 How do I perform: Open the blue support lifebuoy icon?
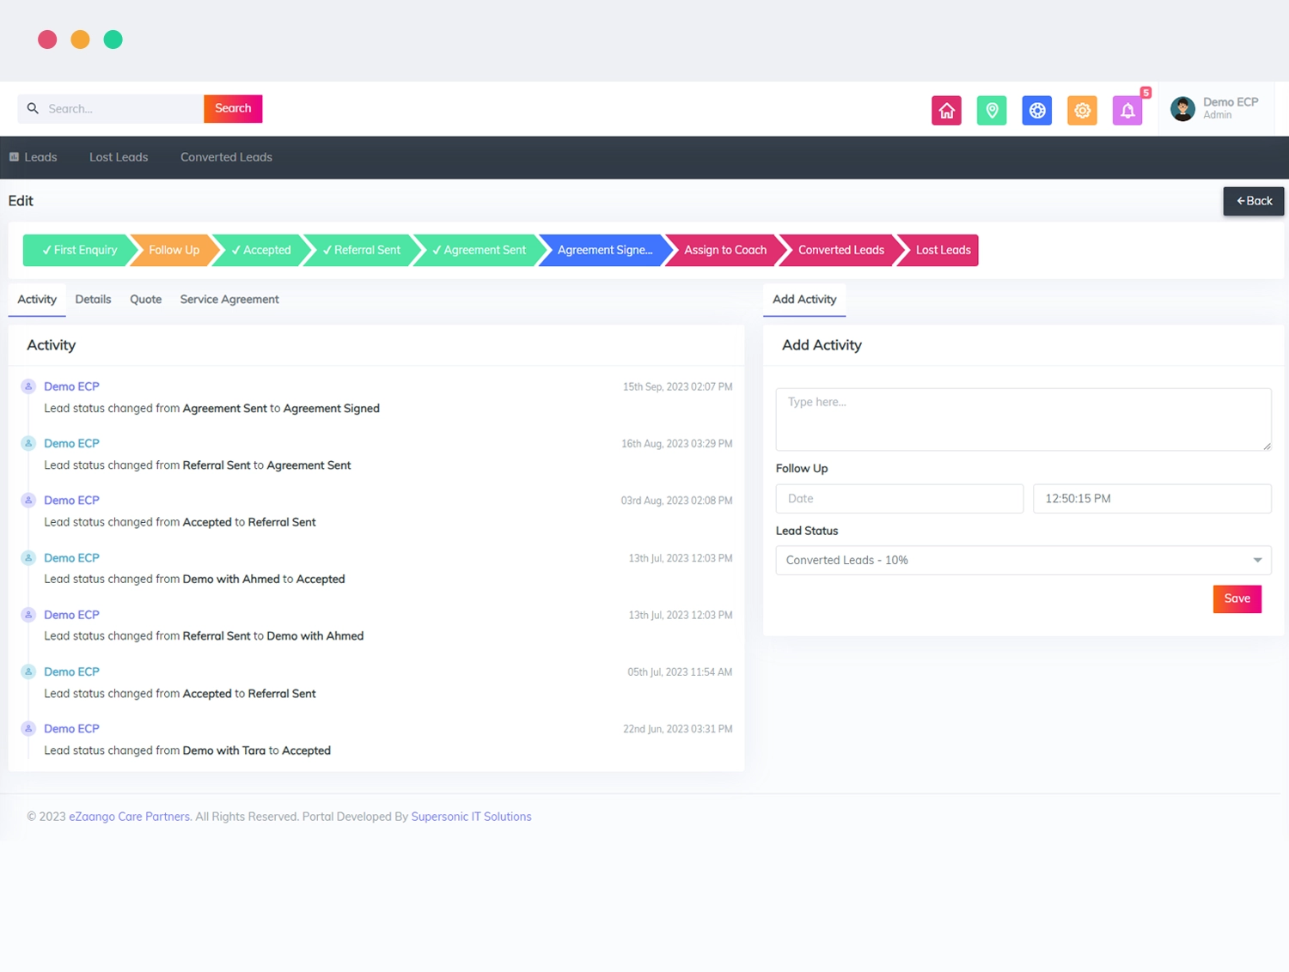[x=1037, y=111]
